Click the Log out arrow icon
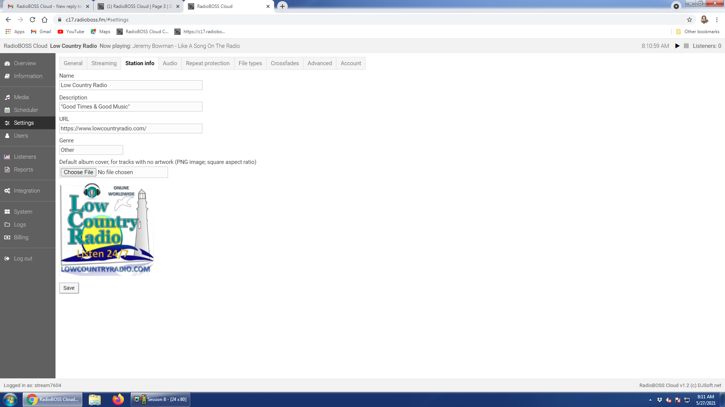Image resolution: width=725 pixels, height=407 pixels. (x=7, y=259)
